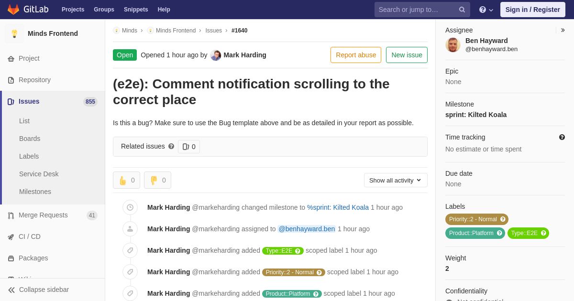Image resolution: width=574 pixels, height=301 pixels.
Task: Open CI / CD in sidebar
Action: 53,236
